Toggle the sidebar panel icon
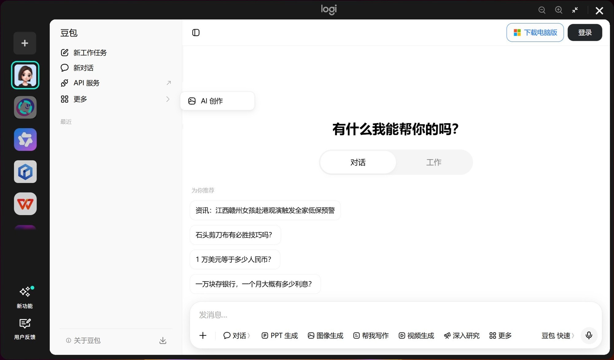The image size is (614, 360). pos(196,33)
